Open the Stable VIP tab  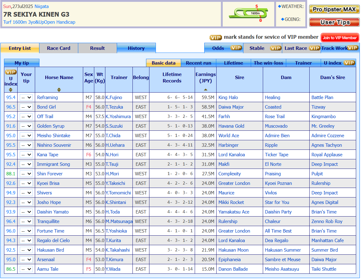pos(263,48)
